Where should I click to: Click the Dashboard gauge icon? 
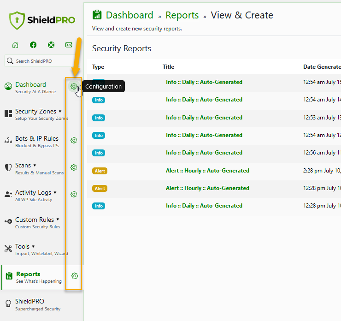click(8, 86)
